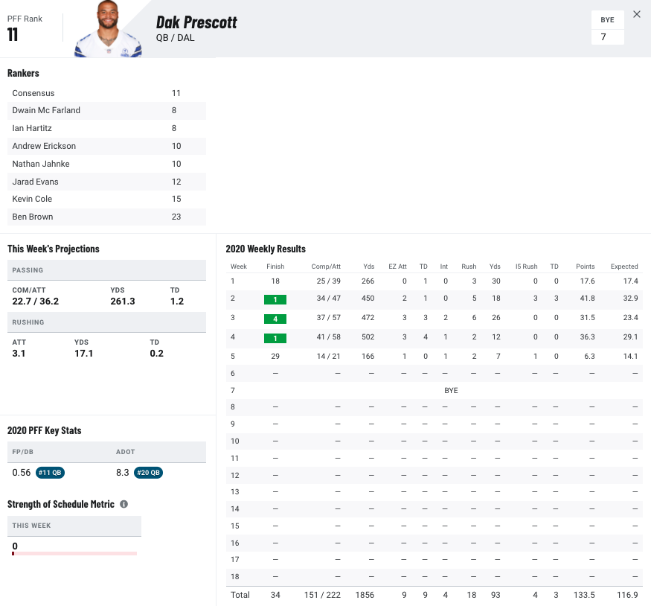Click the 261.3 projected passing yards

[123, 301]
